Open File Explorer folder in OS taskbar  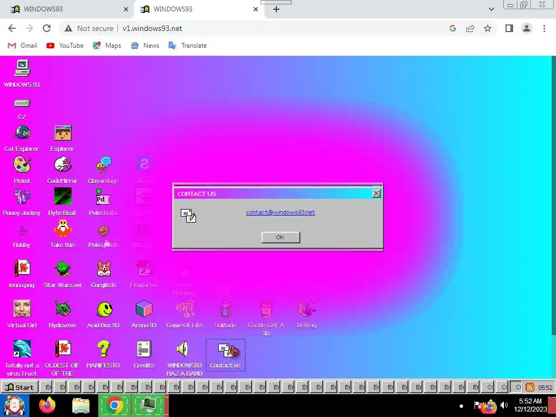pyautogui.click(x=81, y=406)
